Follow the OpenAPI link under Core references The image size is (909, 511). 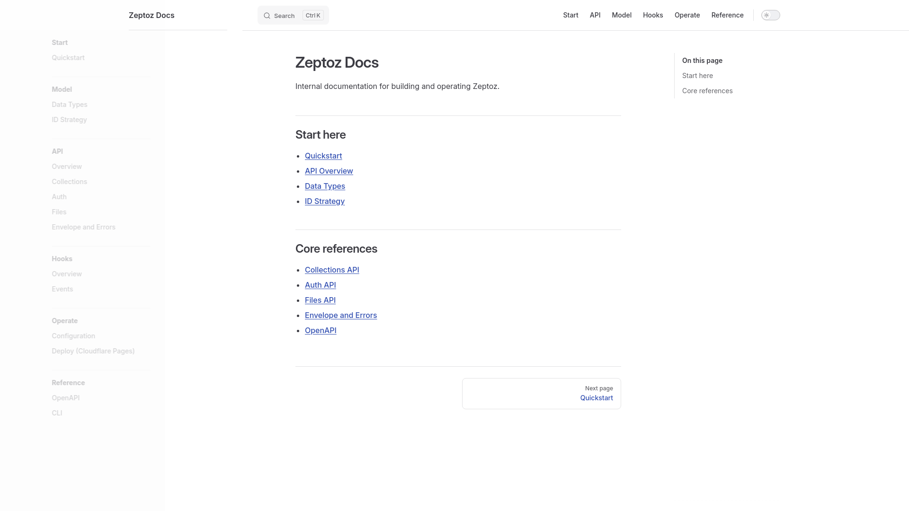tap(321, 330)
